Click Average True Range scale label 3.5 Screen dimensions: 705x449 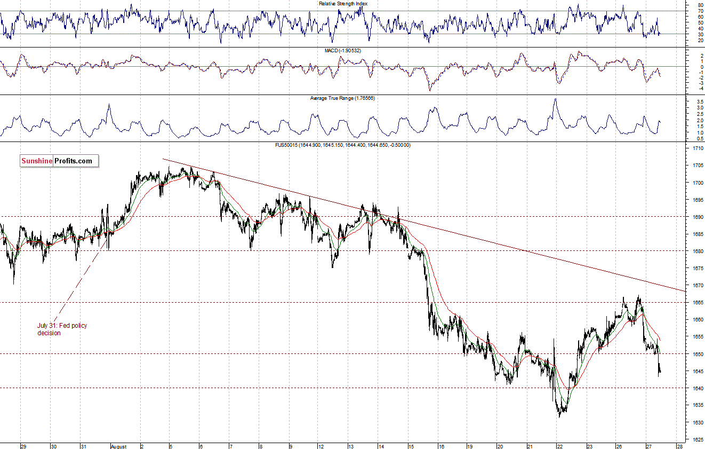pos(699,101)
